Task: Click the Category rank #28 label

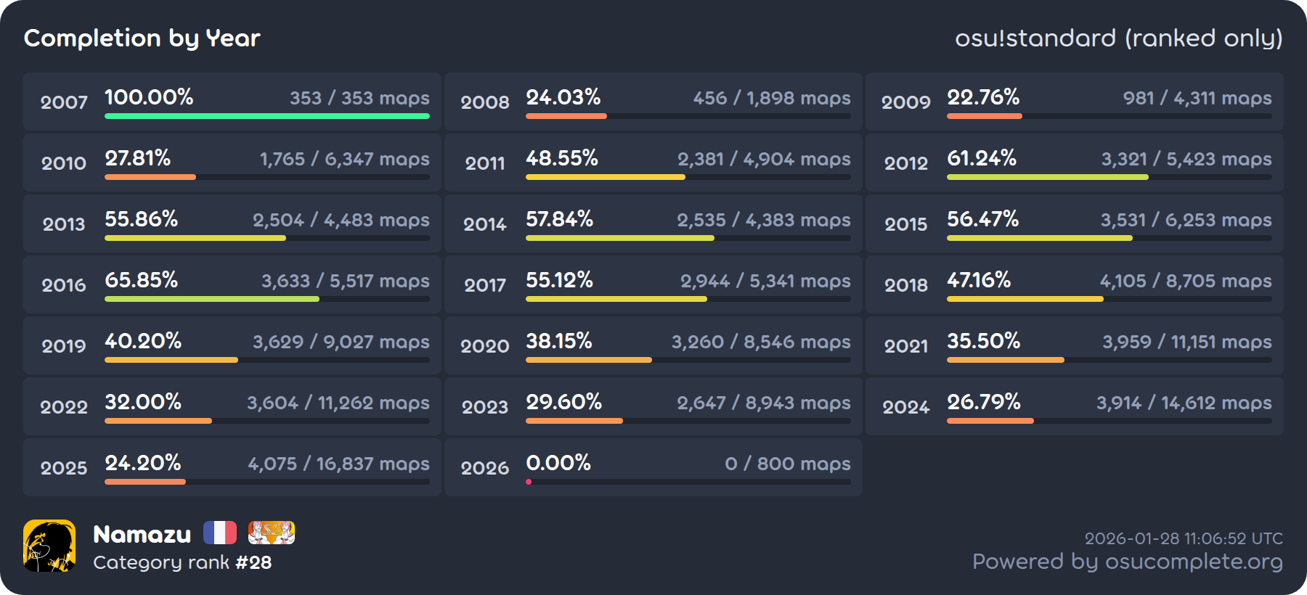Action: tap(182, 562)
